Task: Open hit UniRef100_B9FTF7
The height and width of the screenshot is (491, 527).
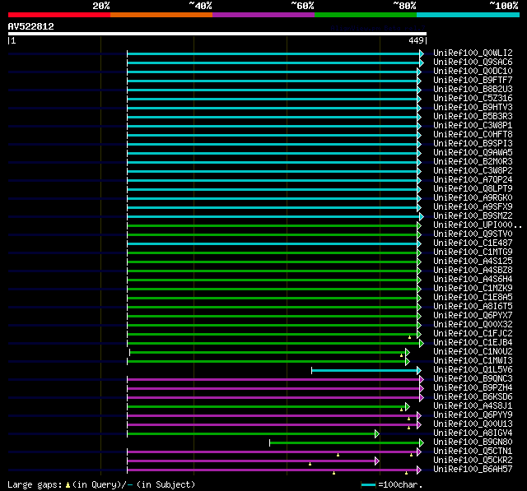Action: [x=473, y=81]
